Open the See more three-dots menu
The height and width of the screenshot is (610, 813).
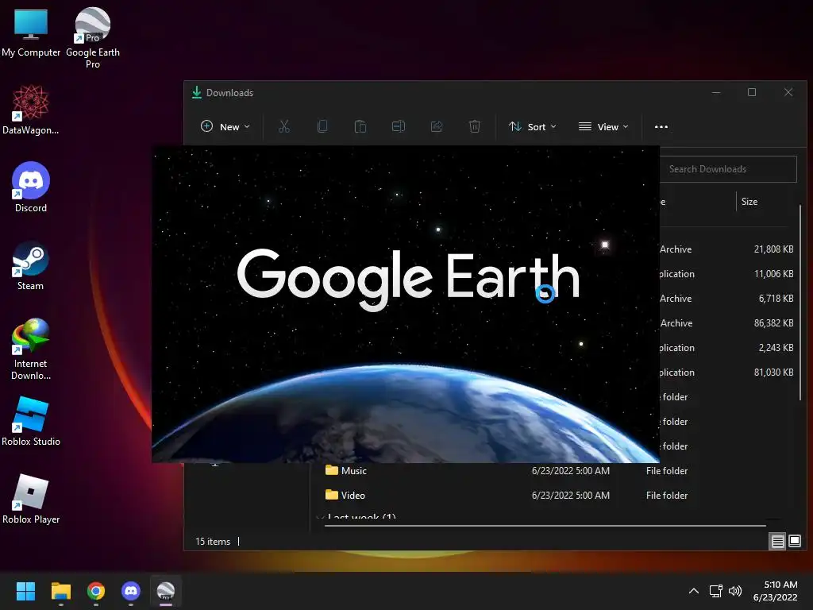[661, 126]
